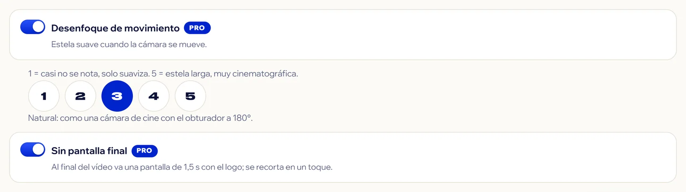Screen dimensions: 686x192
Task: Click the Desenfoque de movimiento title
Action: pos(115,28)
